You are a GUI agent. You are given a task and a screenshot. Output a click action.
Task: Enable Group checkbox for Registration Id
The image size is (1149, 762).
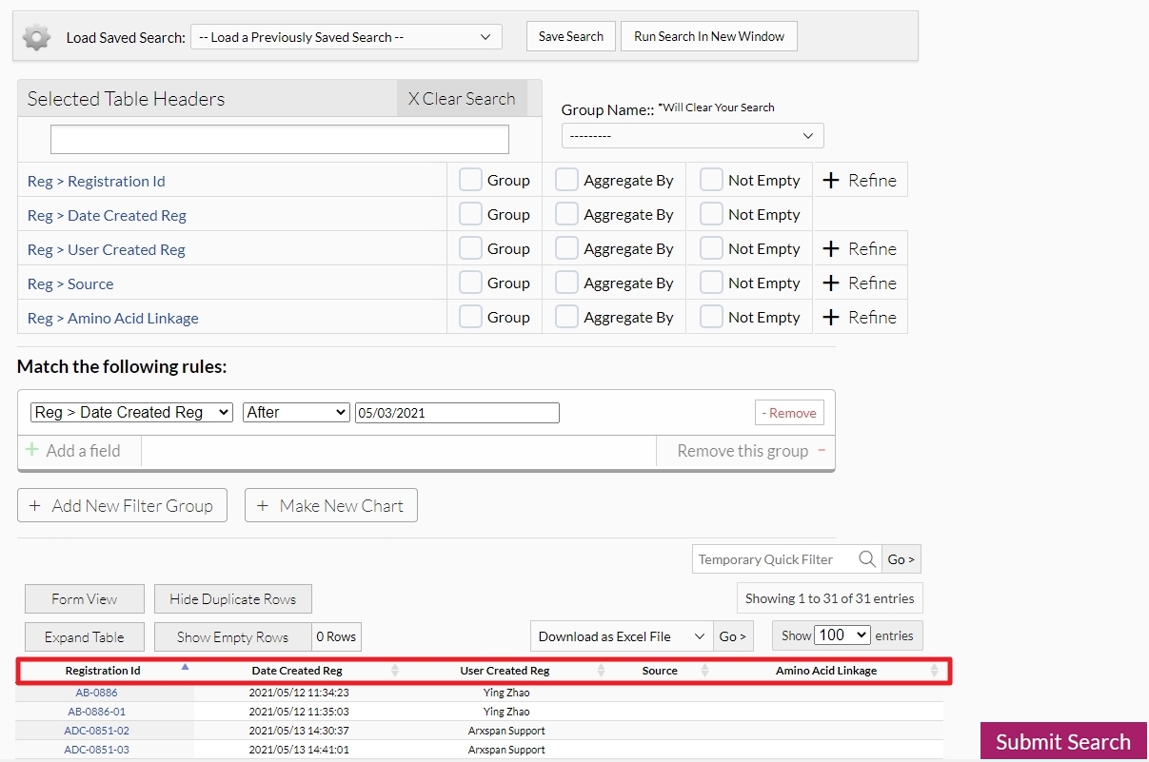click(x=470, y=181)
